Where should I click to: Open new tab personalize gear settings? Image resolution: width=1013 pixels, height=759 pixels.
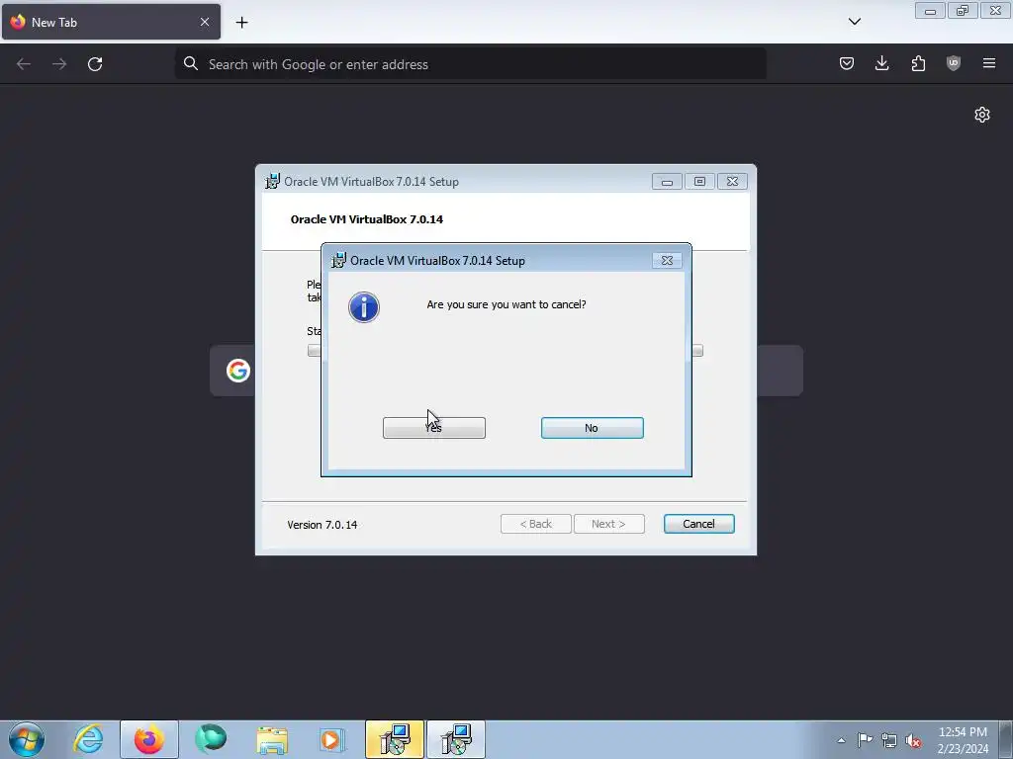point(982,115)
